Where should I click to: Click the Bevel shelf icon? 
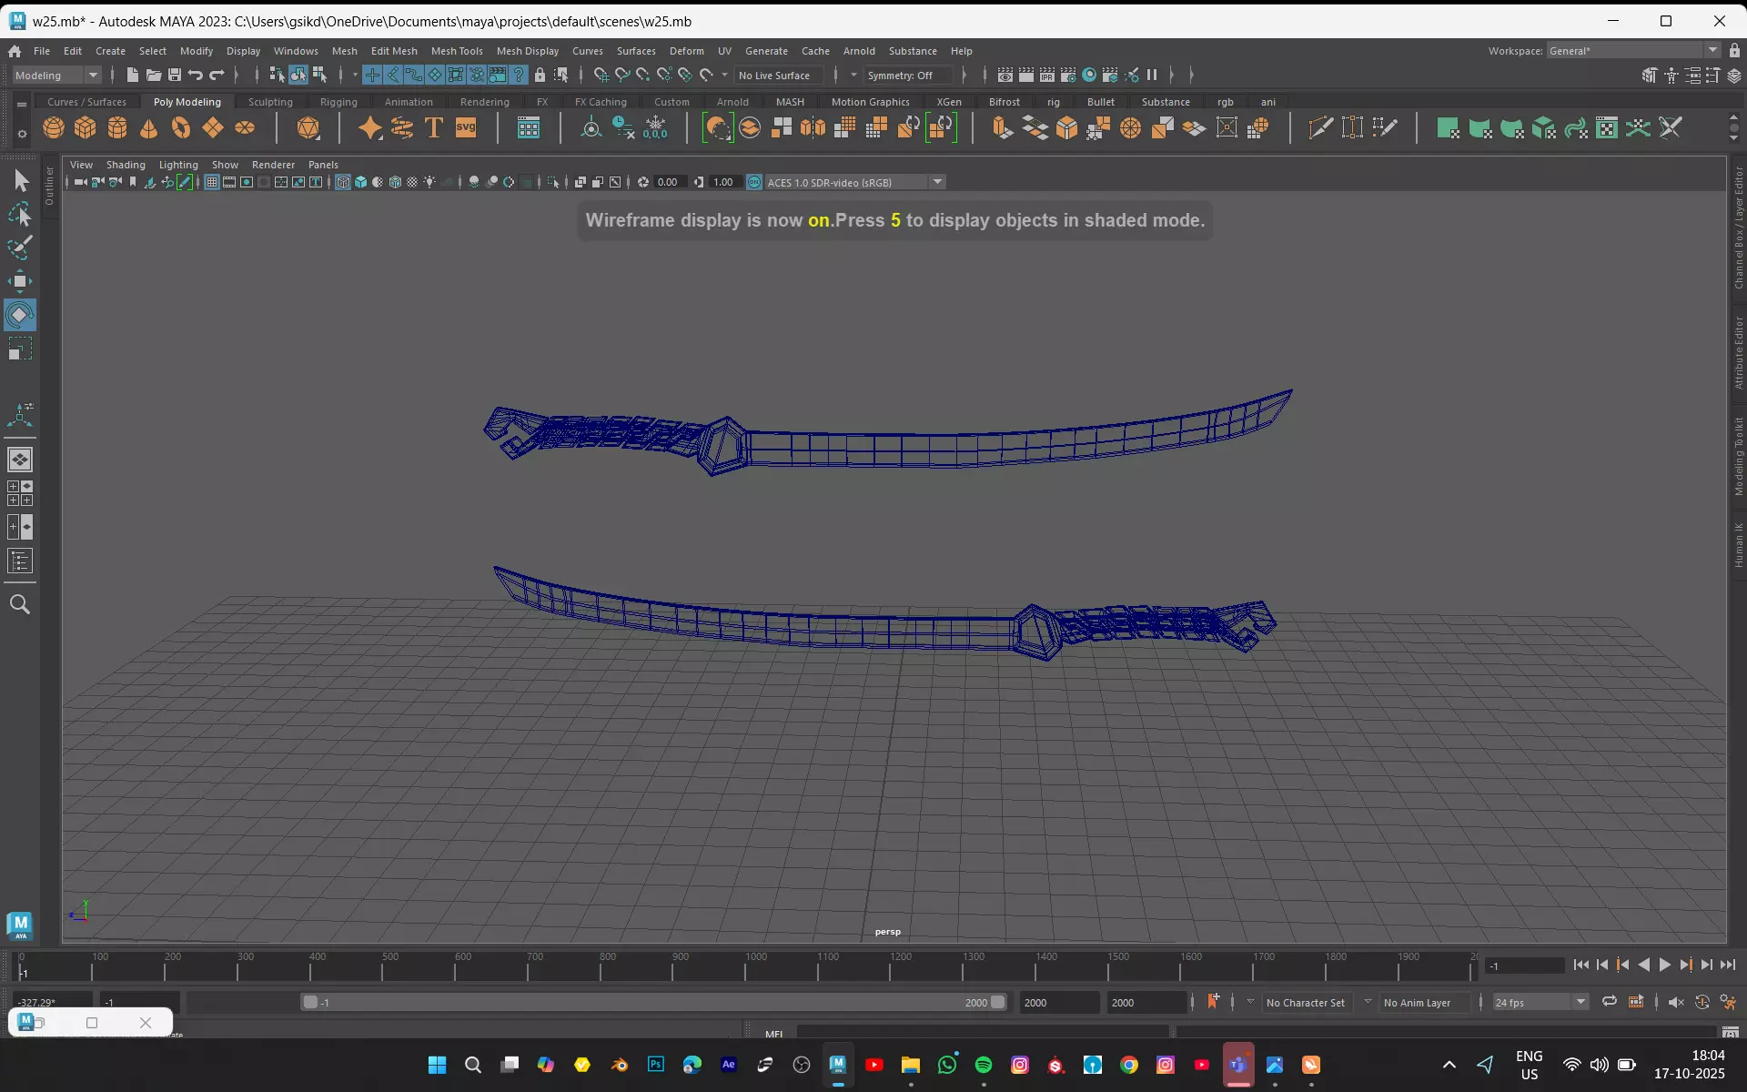point(1066,128)
